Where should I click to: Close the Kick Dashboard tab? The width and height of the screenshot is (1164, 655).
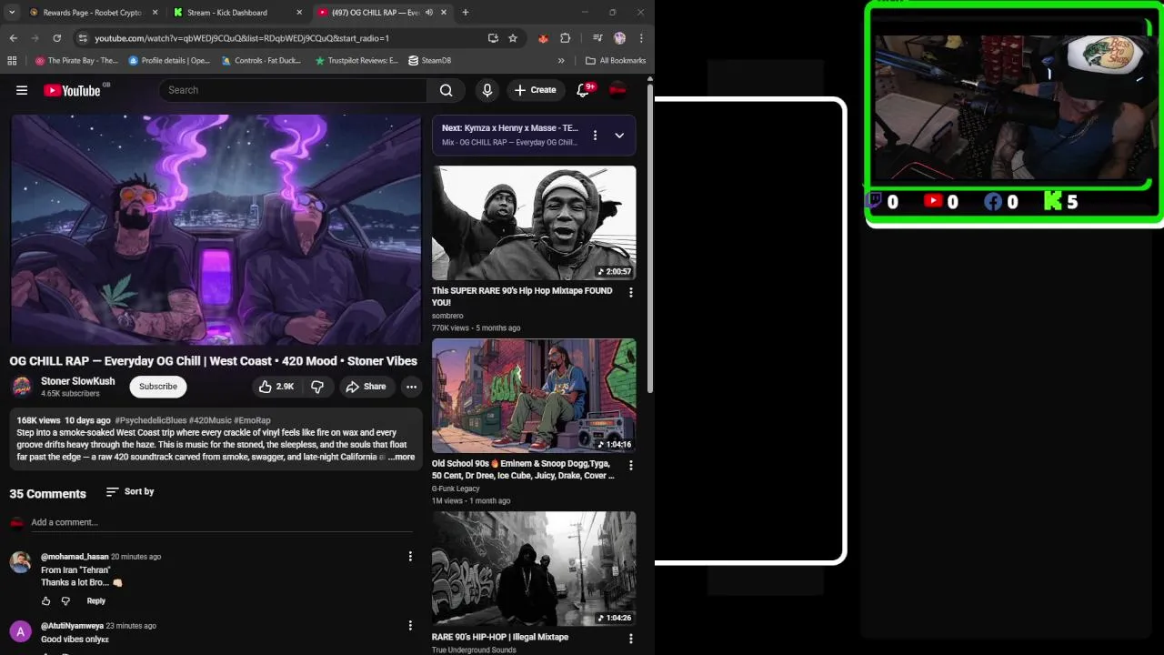tap(299, 13)
